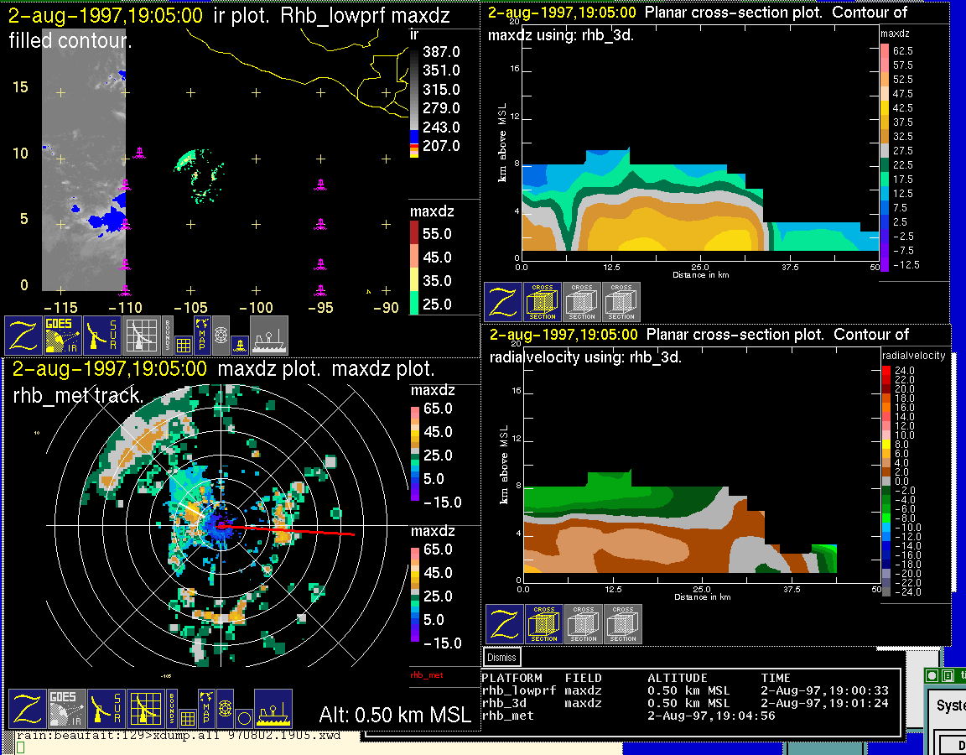Screen dimensions: 966x755
Task: Click the SUR radar icon in the IR plot toolbar
Action: pos(103,335)
